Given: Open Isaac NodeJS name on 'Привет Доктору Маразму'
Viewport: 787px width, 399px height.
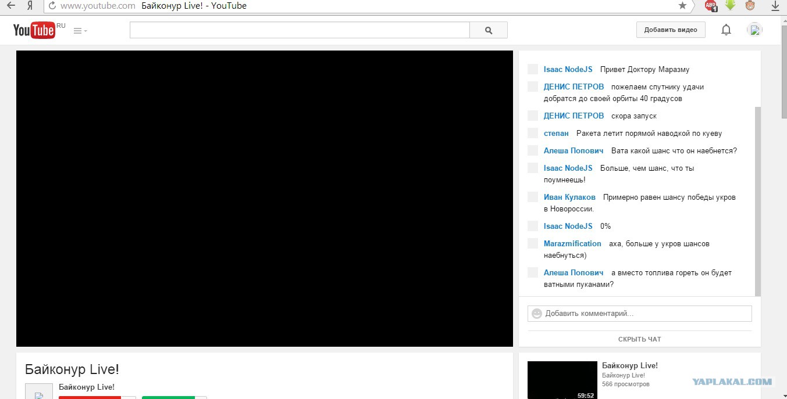Looking at the screenshot, I should (x=568, y=69).
